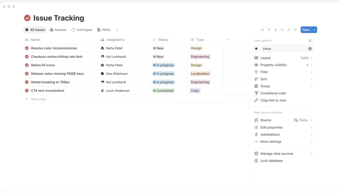Open Property visibility settings
This screenshot has height=193, width=340.
(283, 65)
